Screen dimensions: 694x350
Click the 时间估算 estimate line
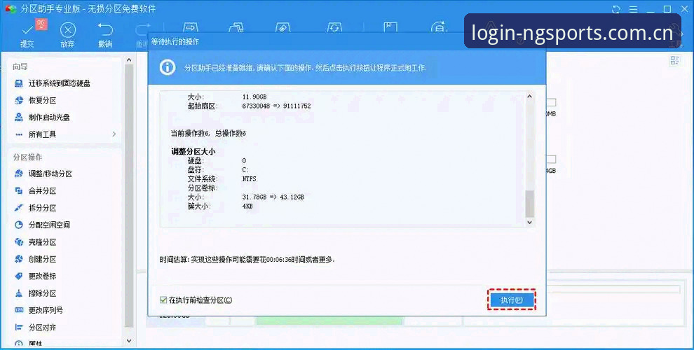tap(247, 260)
